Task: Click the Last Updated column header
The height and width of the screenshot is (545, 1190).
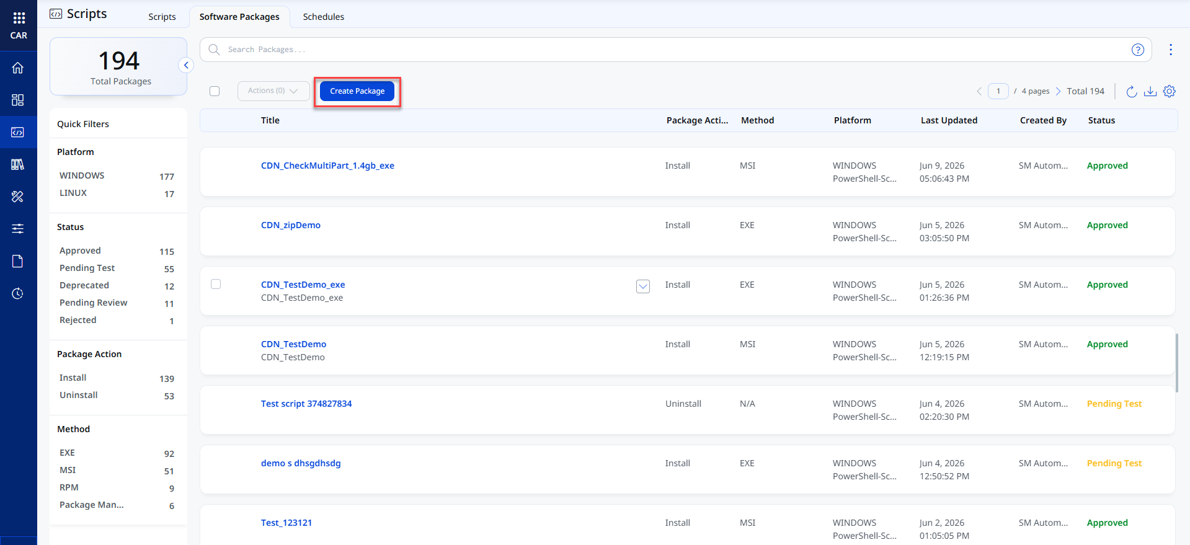Action: [x=949, y=120]
